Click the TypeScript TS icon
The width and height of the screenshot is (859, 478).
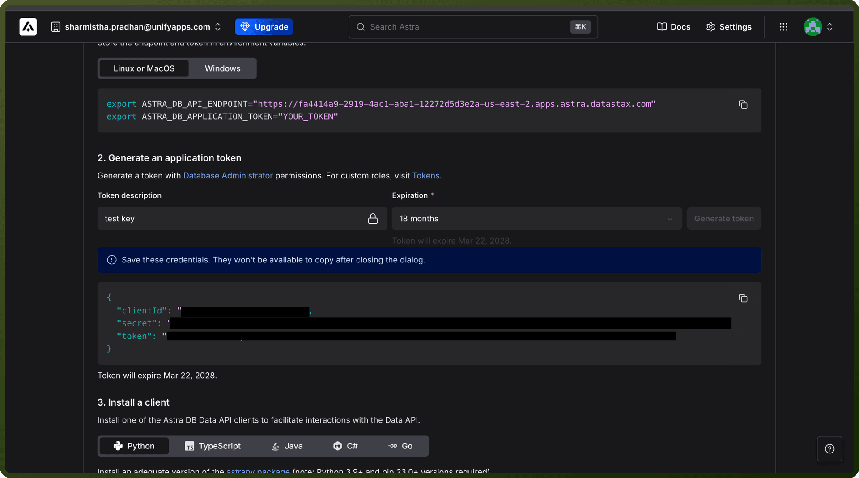[190, 446]
